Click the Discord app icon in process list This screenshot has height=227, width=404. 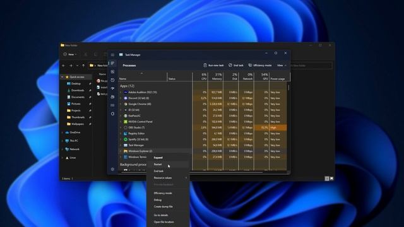(126, 98)
